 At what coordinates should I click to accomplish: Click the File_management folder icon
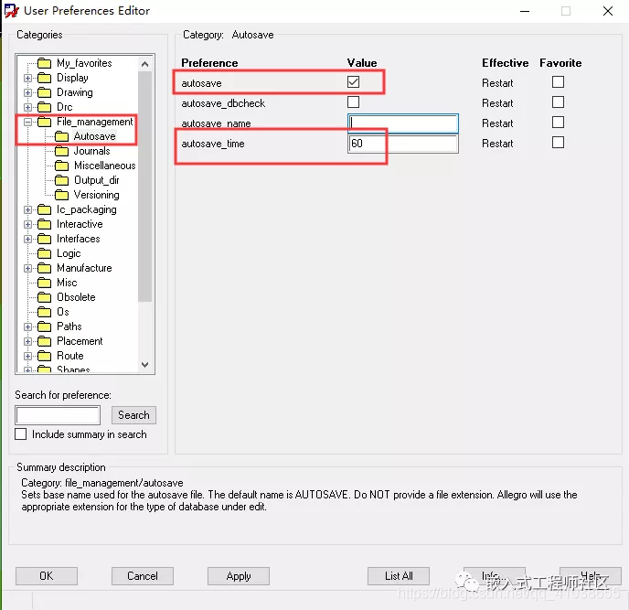point(44,122)
